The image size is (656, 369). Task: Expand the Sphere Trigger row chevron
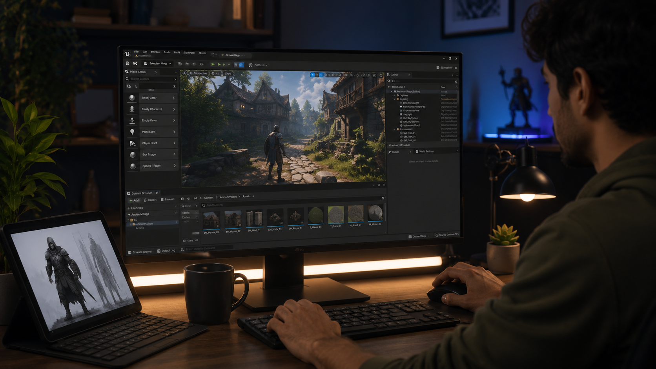click(175, 165)
